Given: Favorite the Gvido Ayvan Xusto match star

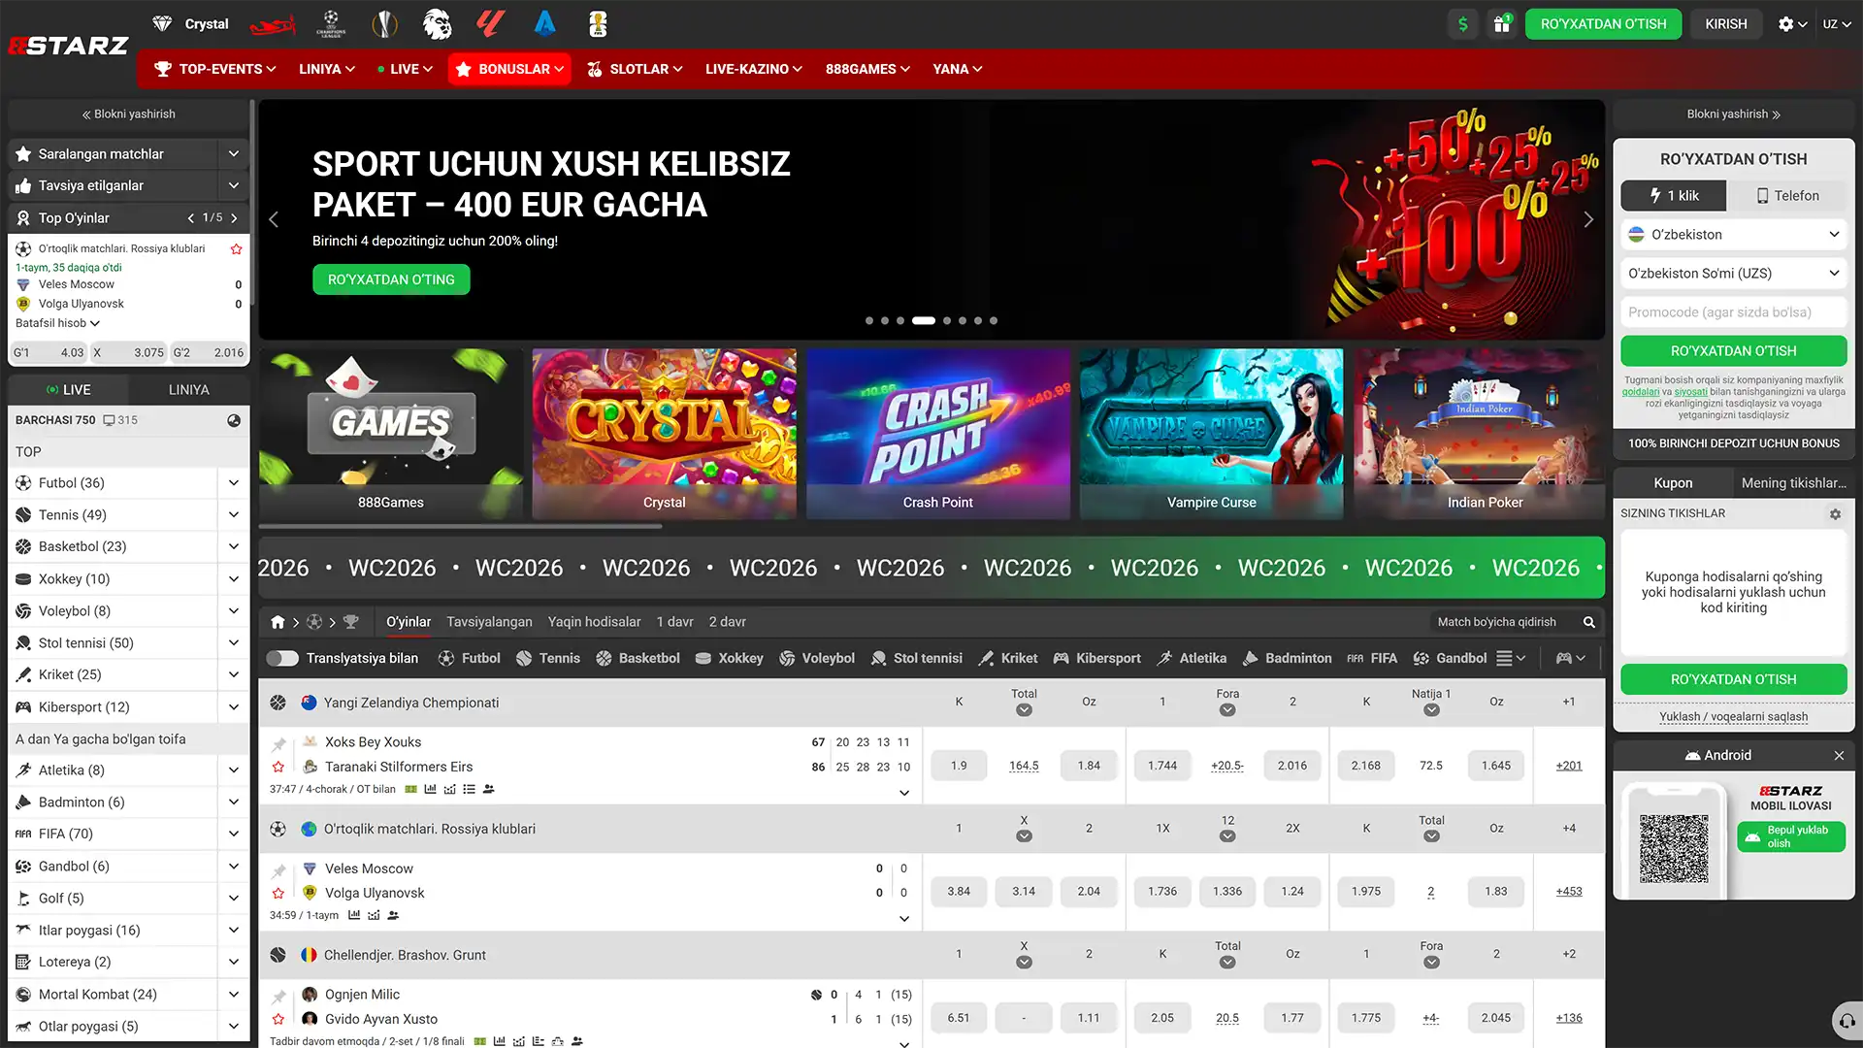Looking at the screenshot, I should click(x=278, y=1019).
